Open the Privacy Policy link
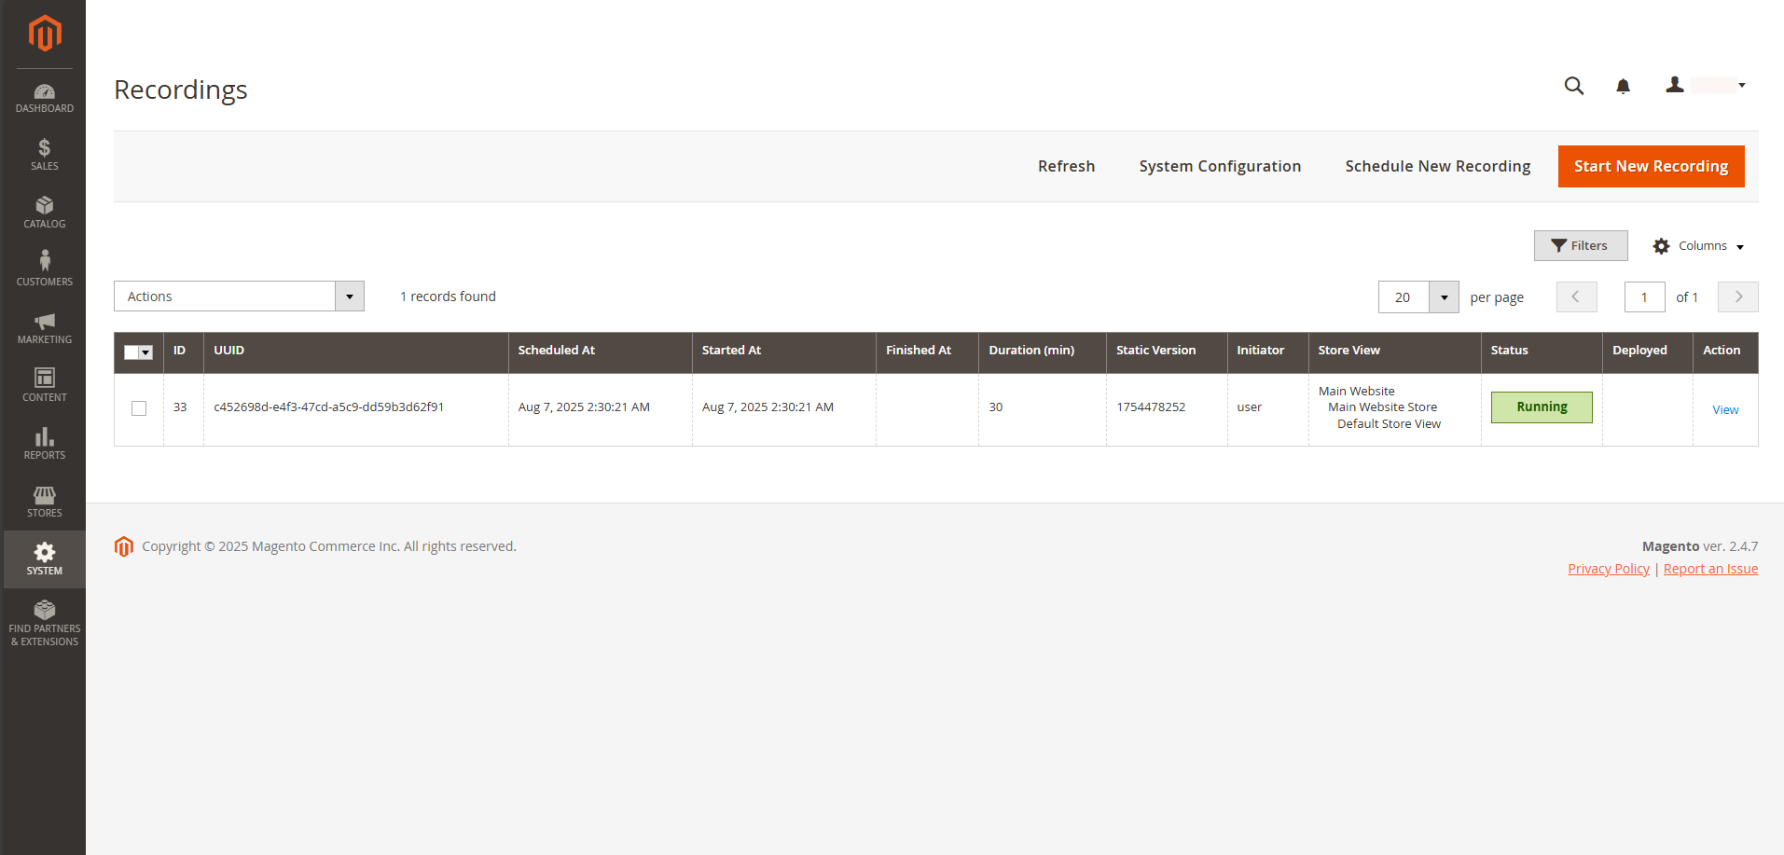Screen dimensions: 1784x855 coord(1609,569)
